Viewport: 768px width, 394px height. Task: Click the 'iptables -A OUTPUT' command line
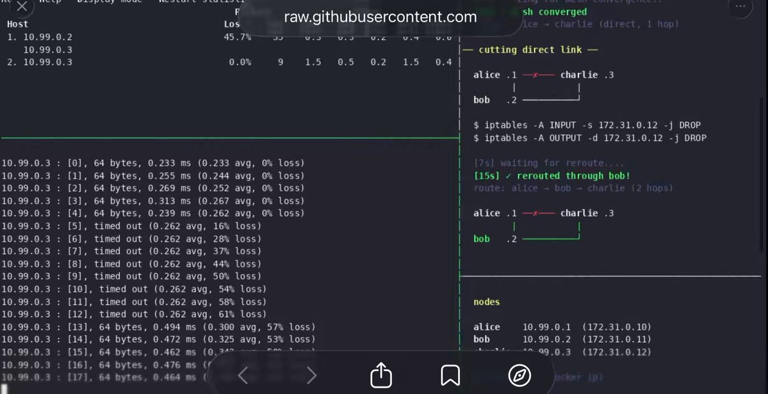point(590,138)
